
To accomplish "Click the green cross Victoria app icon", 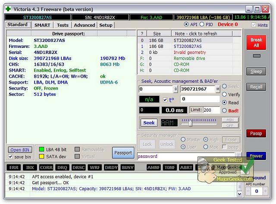I will click(8, 9).
